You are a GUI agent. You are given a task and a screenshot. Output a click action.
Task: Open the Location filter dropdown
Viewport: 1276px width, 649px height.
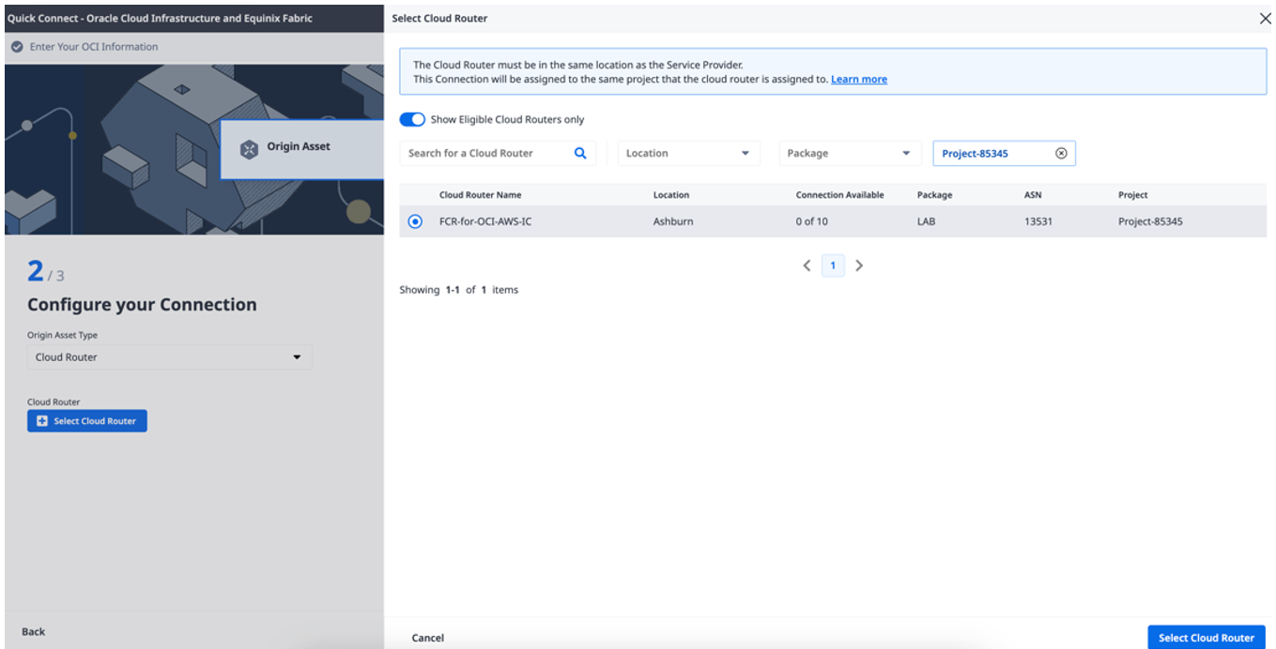click(688, 154)
